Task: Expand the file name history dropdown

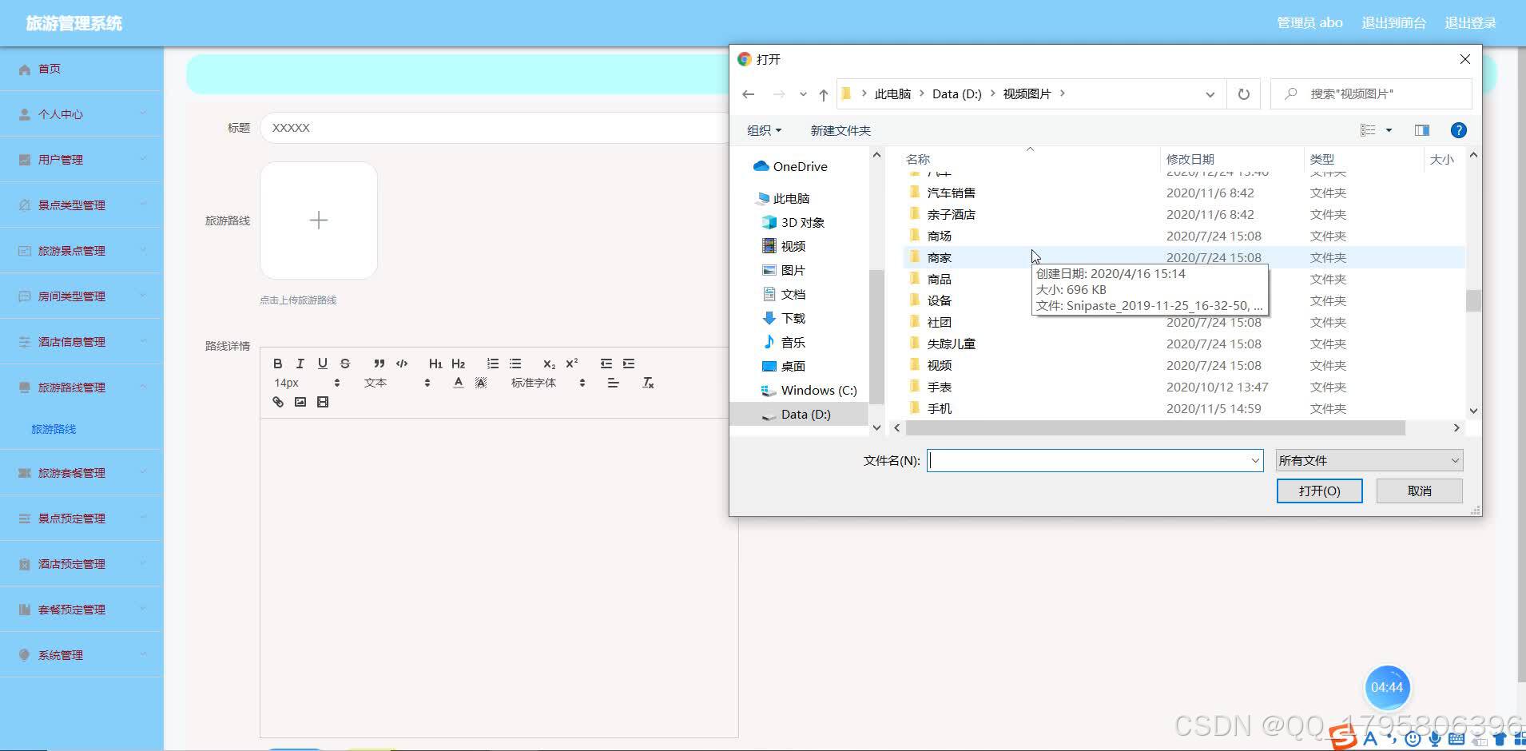Action: pos(1254,460)
